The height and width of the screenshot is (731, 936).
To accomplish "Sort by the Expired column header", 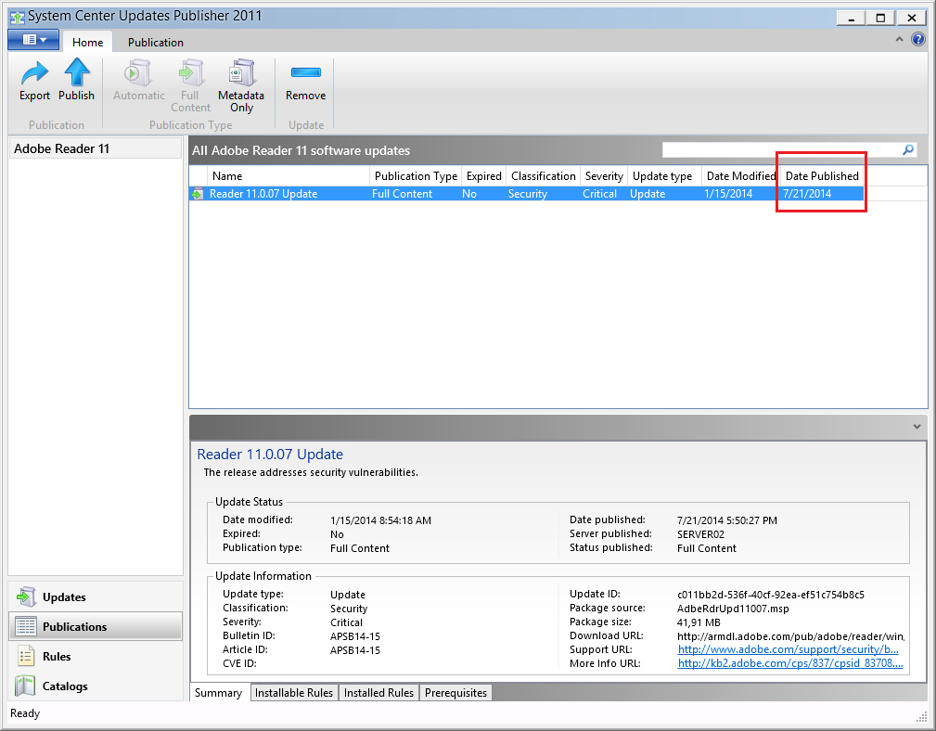I will 483,176.
